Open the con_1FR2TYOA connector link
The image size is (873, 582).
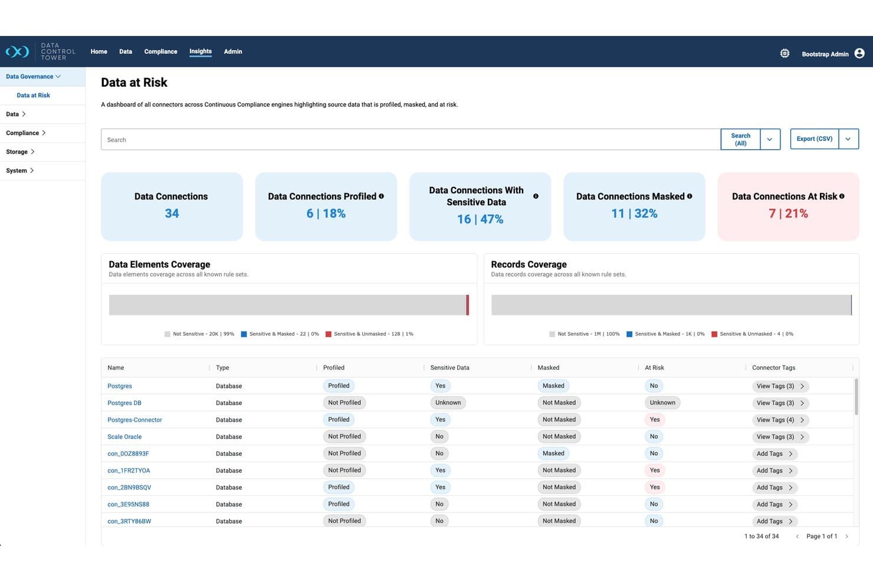pos(129,471)
